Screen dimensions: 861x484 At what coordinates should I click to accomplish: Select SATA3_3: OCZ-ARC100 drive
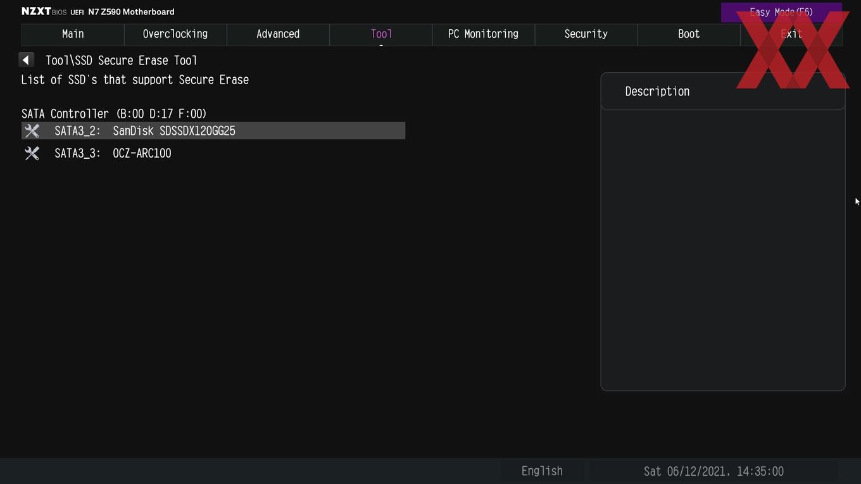point(213,154)
